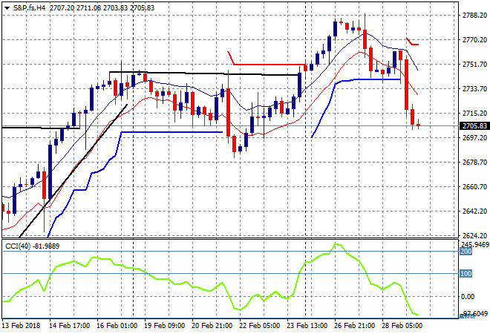Click the CCI scale value 0.00

(x=468, y=296)
